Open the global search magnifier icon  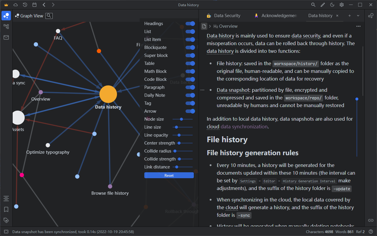313,5
